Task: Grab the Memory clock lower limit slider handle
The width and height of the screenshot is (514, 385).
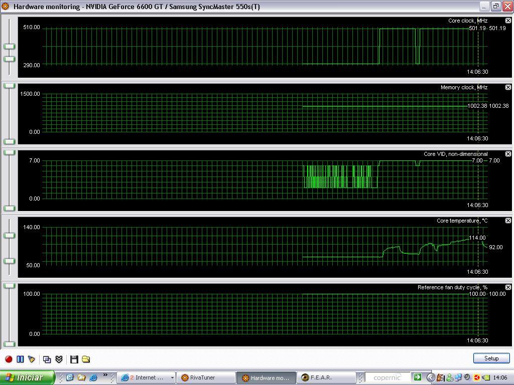Action: tap(10, 141)
